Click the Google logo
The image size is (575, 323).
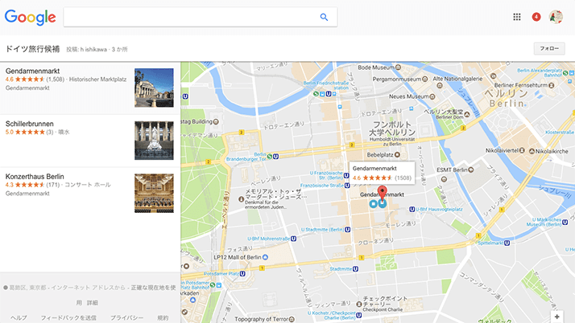point(31,17)
